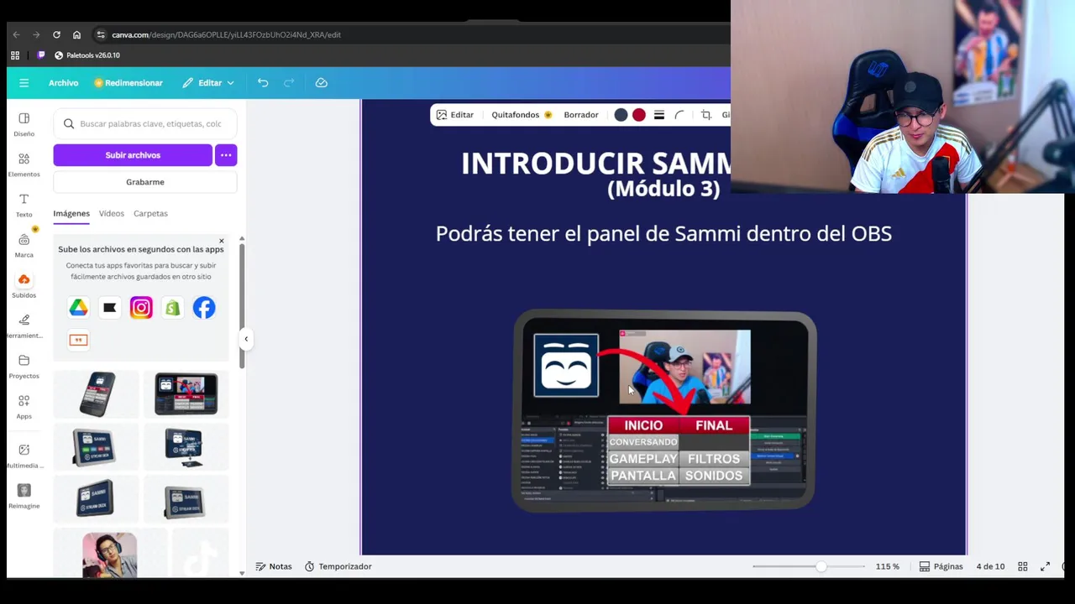Click the Subir archivos button
This screenshot has height=604, width=1075.
pos(133,155)
